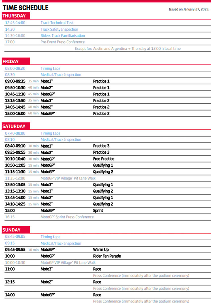The width and height of the screenshot is (211, 303).
Task: Select the '09:25-09:55' Moto2 time slot
Action: click(x=15, y=152)
